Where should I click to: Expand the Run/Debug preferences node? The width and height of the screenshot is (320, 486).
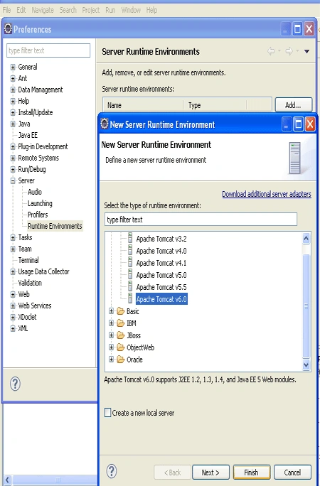click(x=13, y=169)
